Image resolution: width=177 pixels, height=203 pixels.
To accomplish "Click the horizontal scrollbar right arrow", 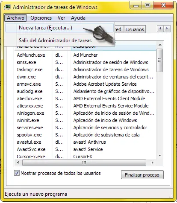I will [153, 162].
